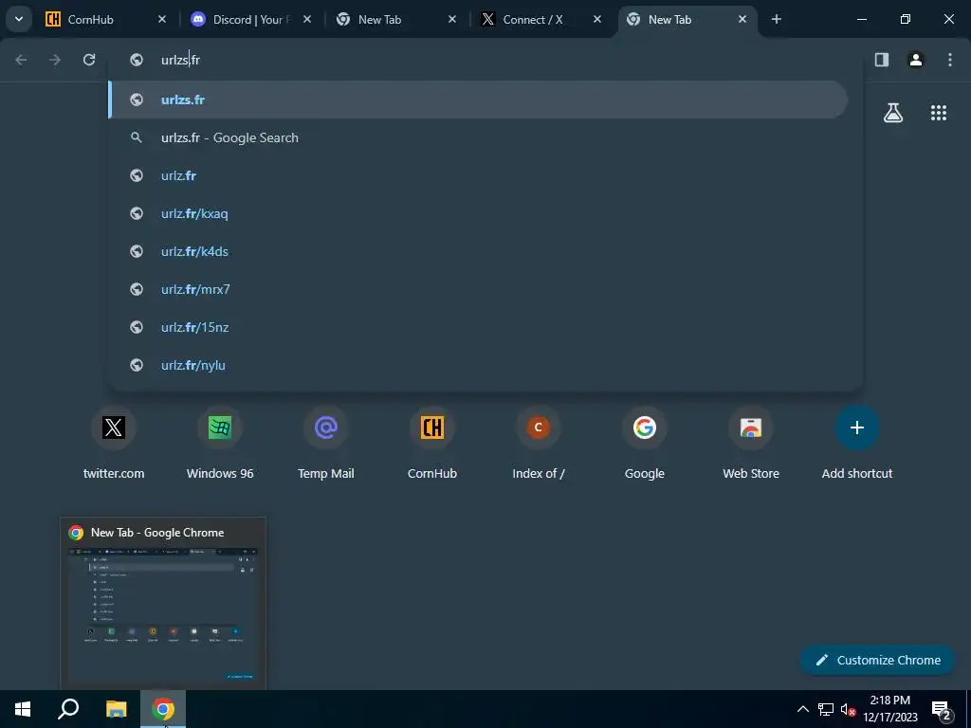Viewport: 971px width, 728px height.
Task: Open File Explorer from the taskbar
Action: click(116, 709)
